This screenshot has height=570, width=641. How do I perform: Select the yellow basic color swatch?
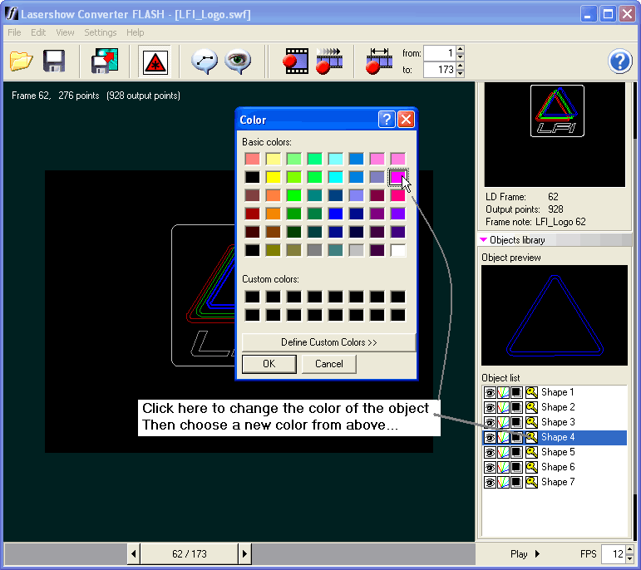[x=273, y=177]
